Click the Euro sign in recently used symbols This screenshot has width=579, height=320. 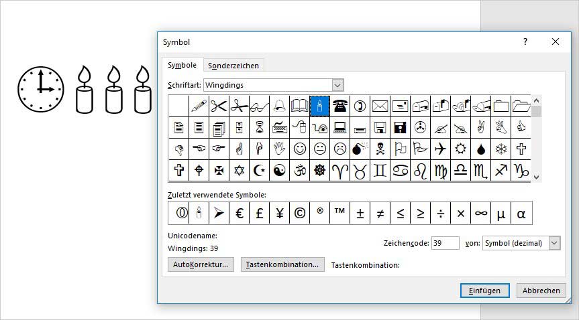pyautogui.click(x=240, y=214)
